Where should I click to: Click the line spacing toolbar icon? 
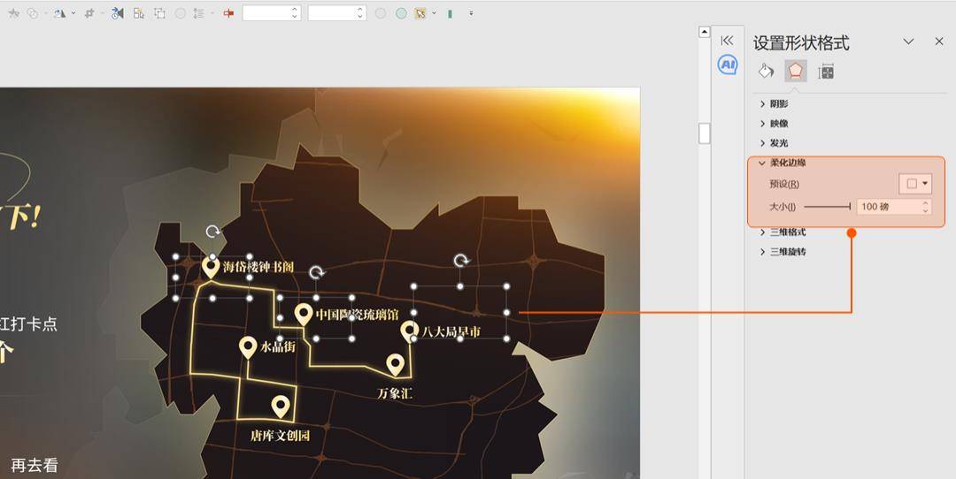pyautogui.click(x=198, y=13)
